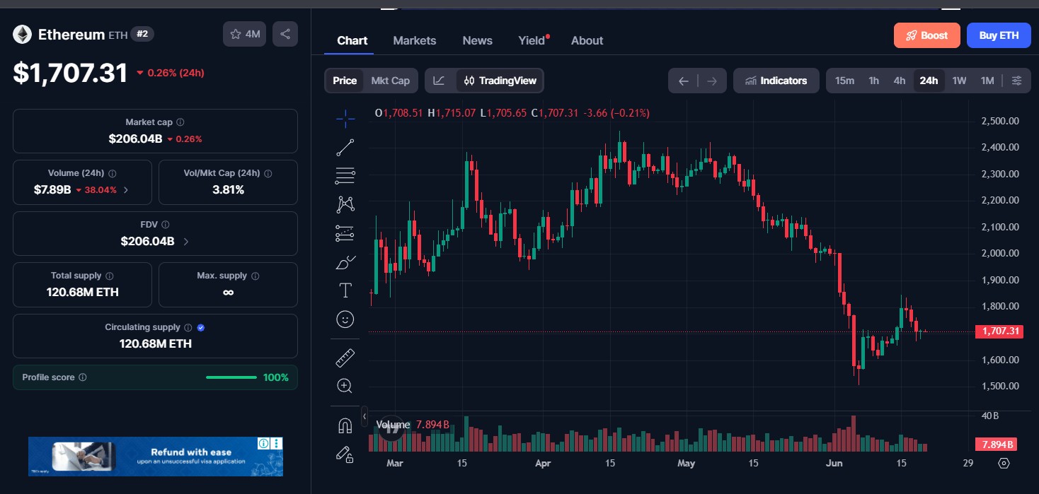Toggle lock all drawing tools
Image resolution: width=1039 pixels, height=494 pixels.
(345, 454)
